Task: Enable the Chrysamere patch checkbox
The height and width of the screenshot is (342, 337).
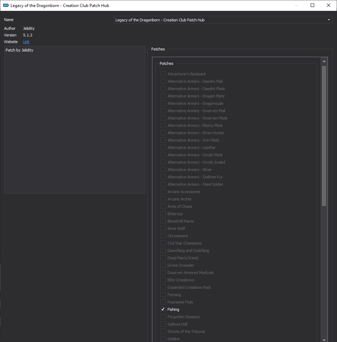Action: click(x=163, y=236)
